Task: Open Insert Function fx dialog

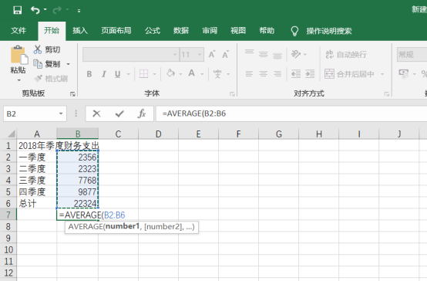Action: 142,113
